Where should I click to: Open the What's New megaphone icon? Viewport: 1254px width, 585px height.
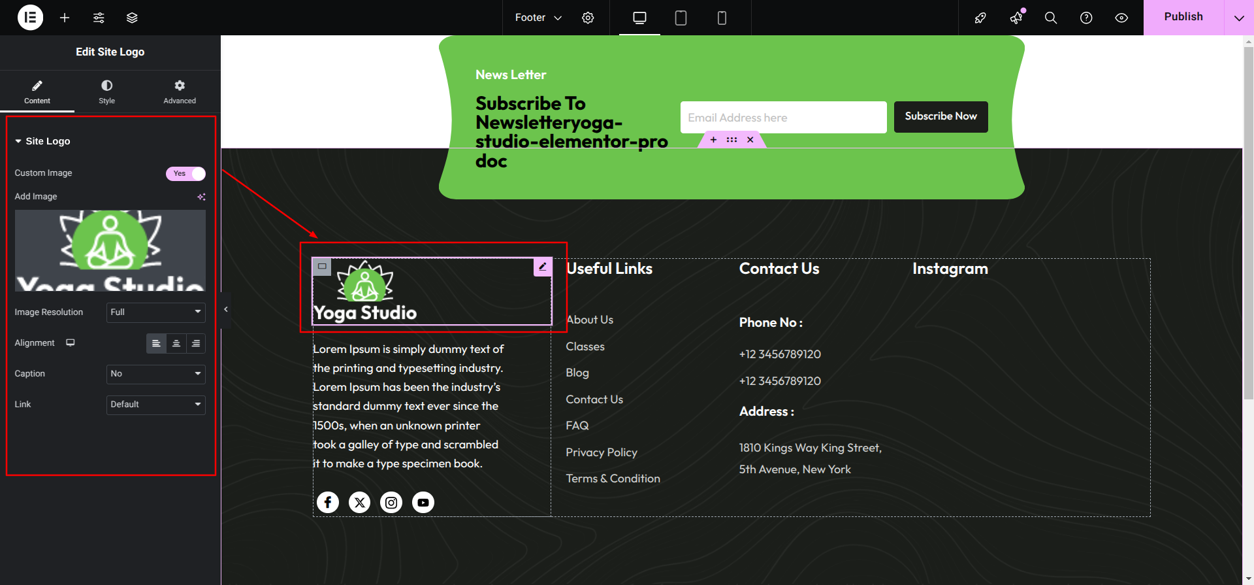pyautogui.click(x=1016, y=18)
